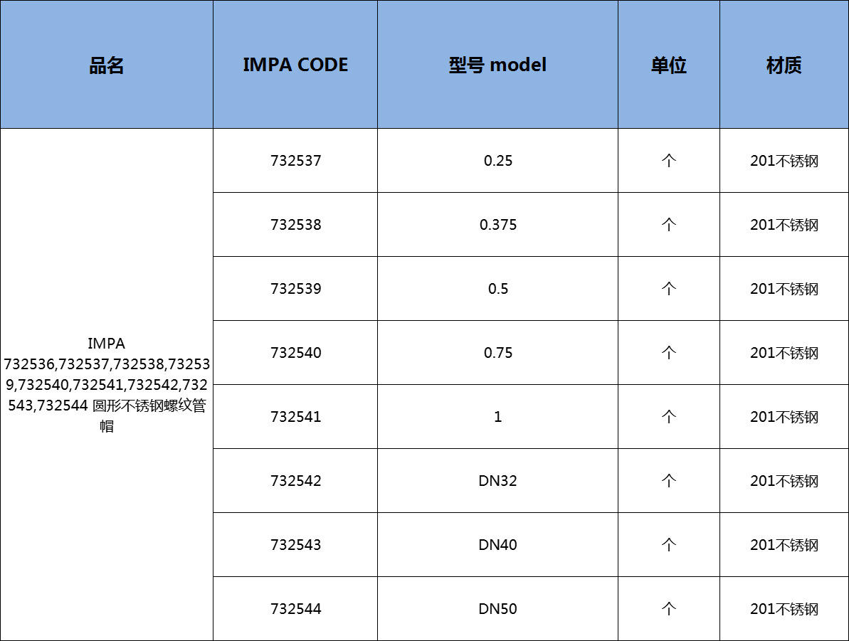Click the model value 0.75
This screenshot has width=849, height=641.
tap(497, 352)
